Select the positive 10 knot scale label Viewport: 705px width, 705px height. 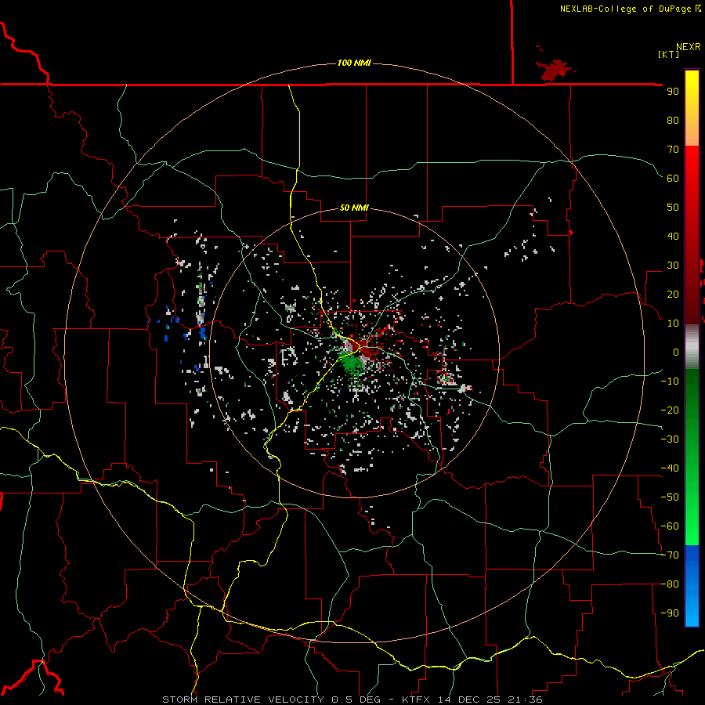(673, 324)
